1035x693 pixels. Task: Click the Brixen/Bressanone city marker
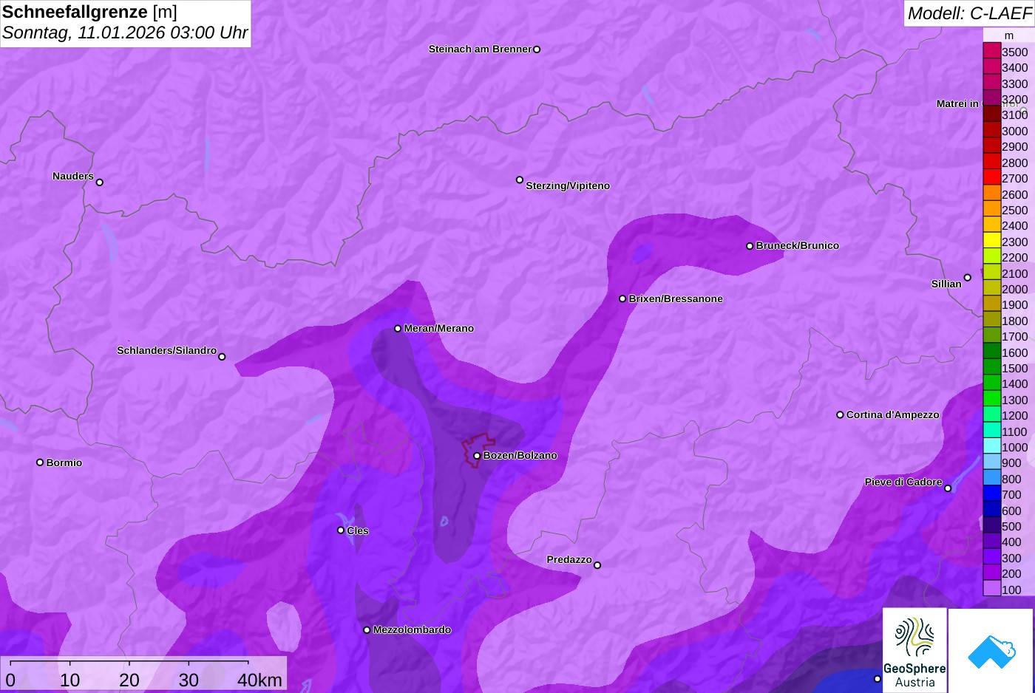pyautogui.click(x=622, y=299)
